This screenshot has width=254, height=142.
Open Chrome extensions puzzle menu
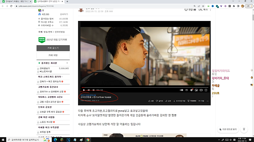click(234, 6)
